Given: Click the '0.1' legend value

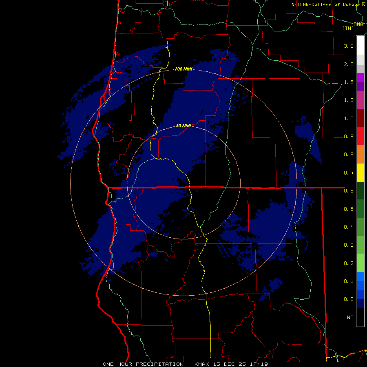Looking at the screenshot, I should pos(349,281).
